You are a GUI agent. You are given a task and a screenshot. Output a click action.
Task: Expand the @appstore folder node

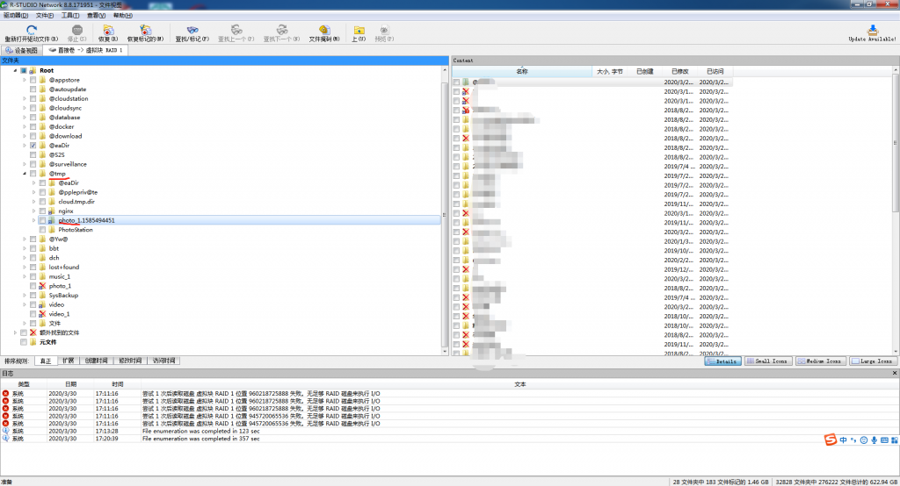click(x=24, y=80)
